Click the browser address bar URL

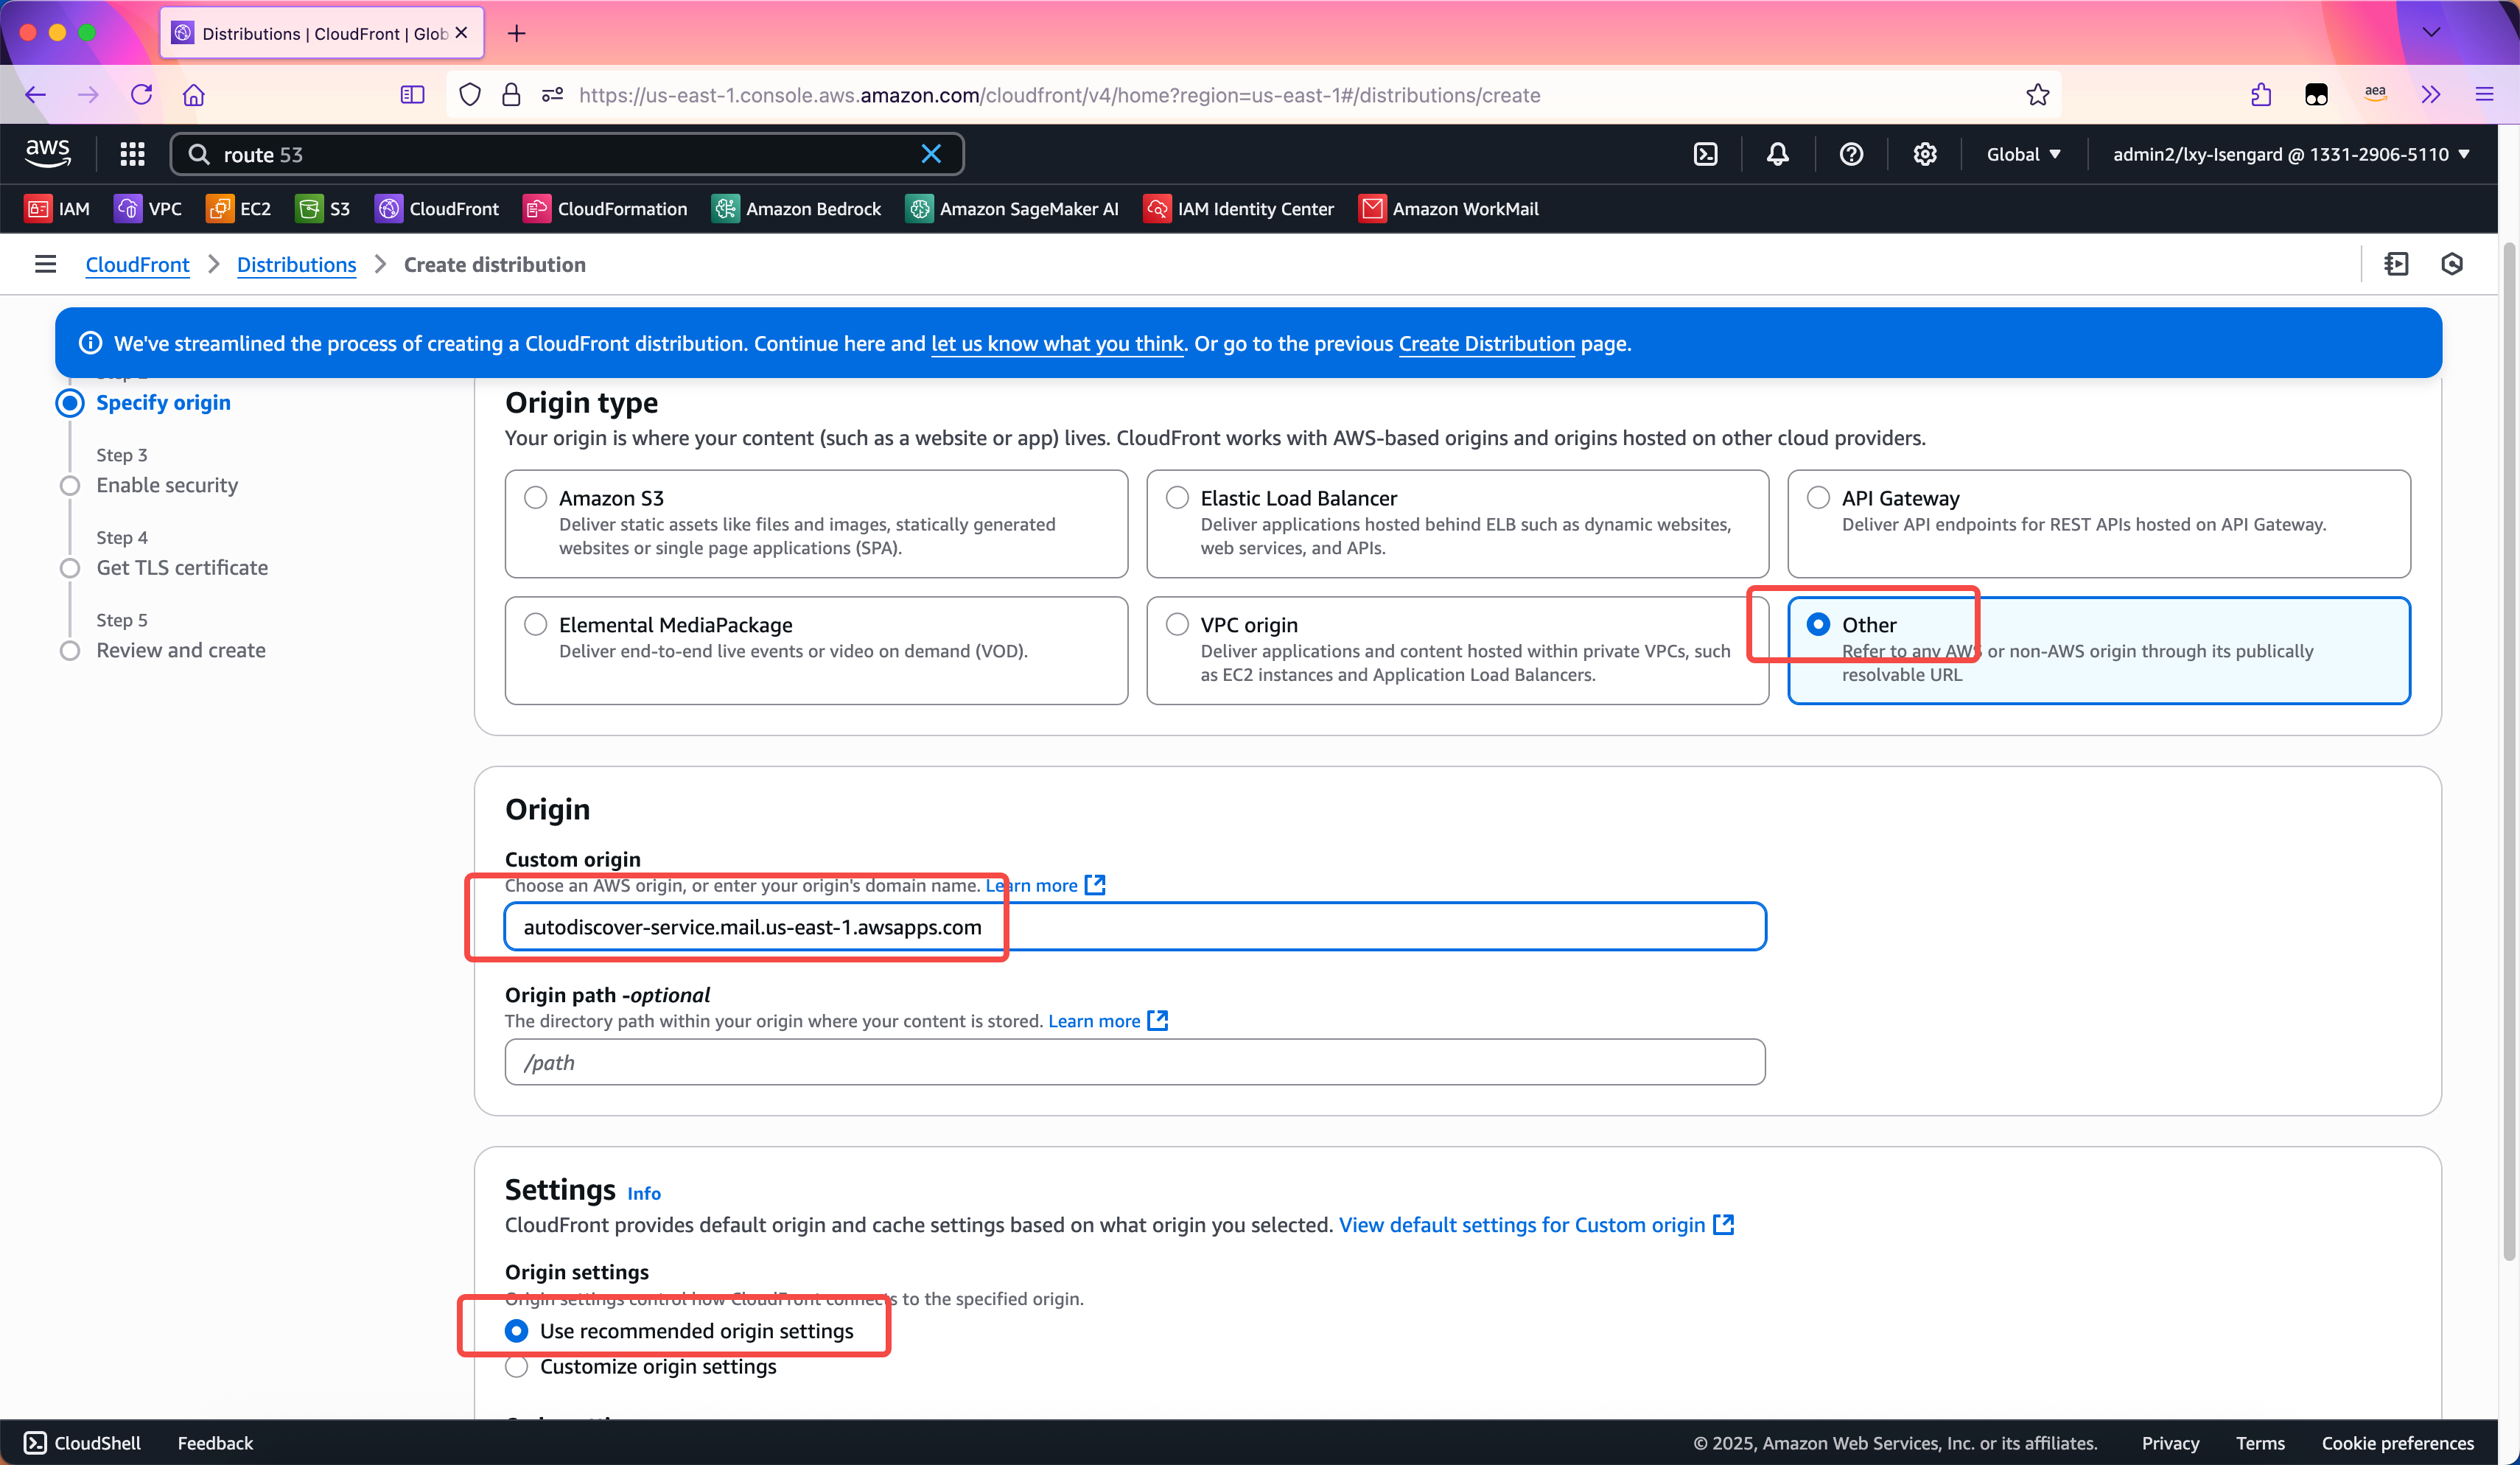click(x=1059, y=95)
